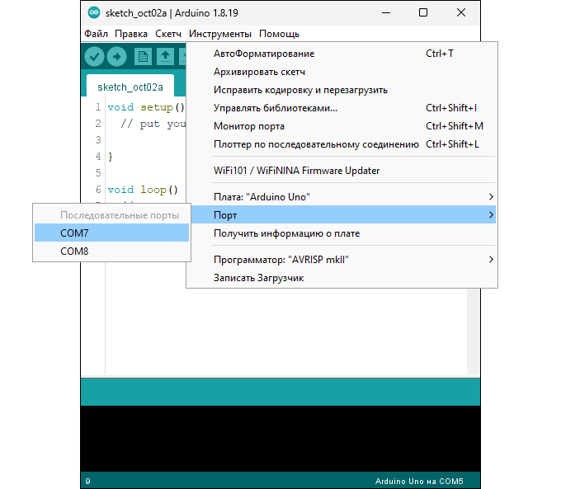Click 'void setup()' code line 1

[146, 107]
